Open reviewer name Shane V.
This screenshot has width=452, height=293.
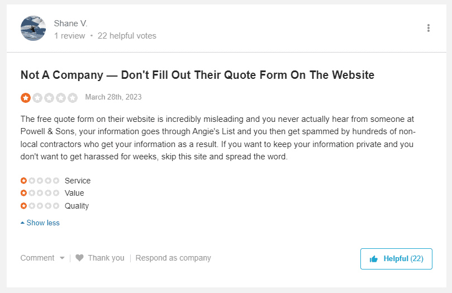coord(70,23)
